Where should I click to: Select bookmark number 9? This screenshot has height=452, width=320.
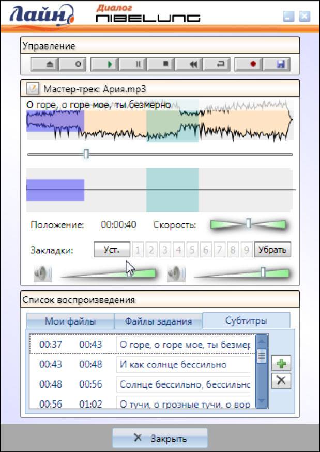[x=247, y=250]
